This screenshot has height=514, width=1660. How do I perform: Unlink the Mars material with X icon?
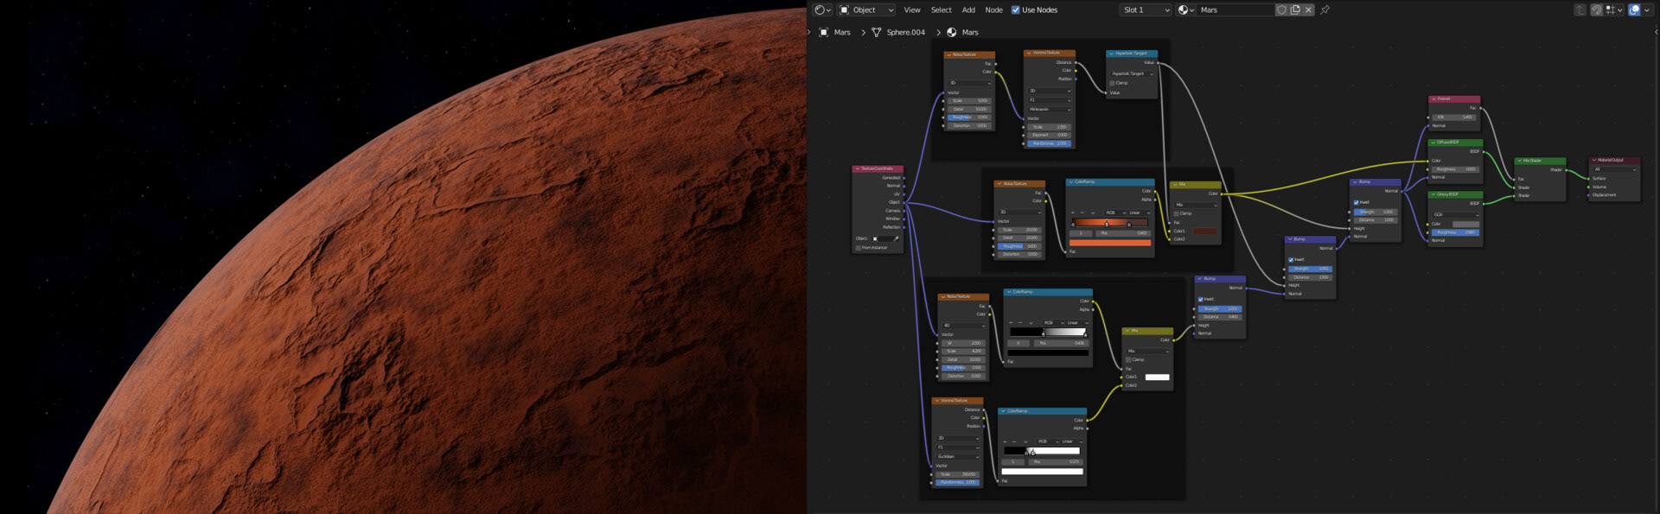[1308, 10]
